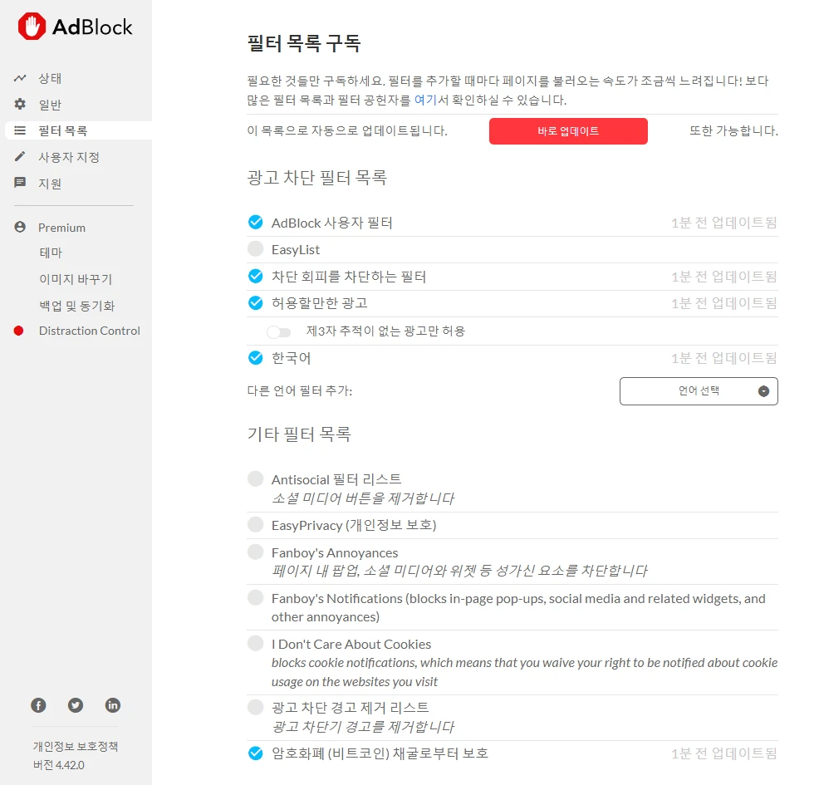Open the 언어 선택 language dropdown
Image resolution: width=814 pixels, height=785 pixels.
699,390
